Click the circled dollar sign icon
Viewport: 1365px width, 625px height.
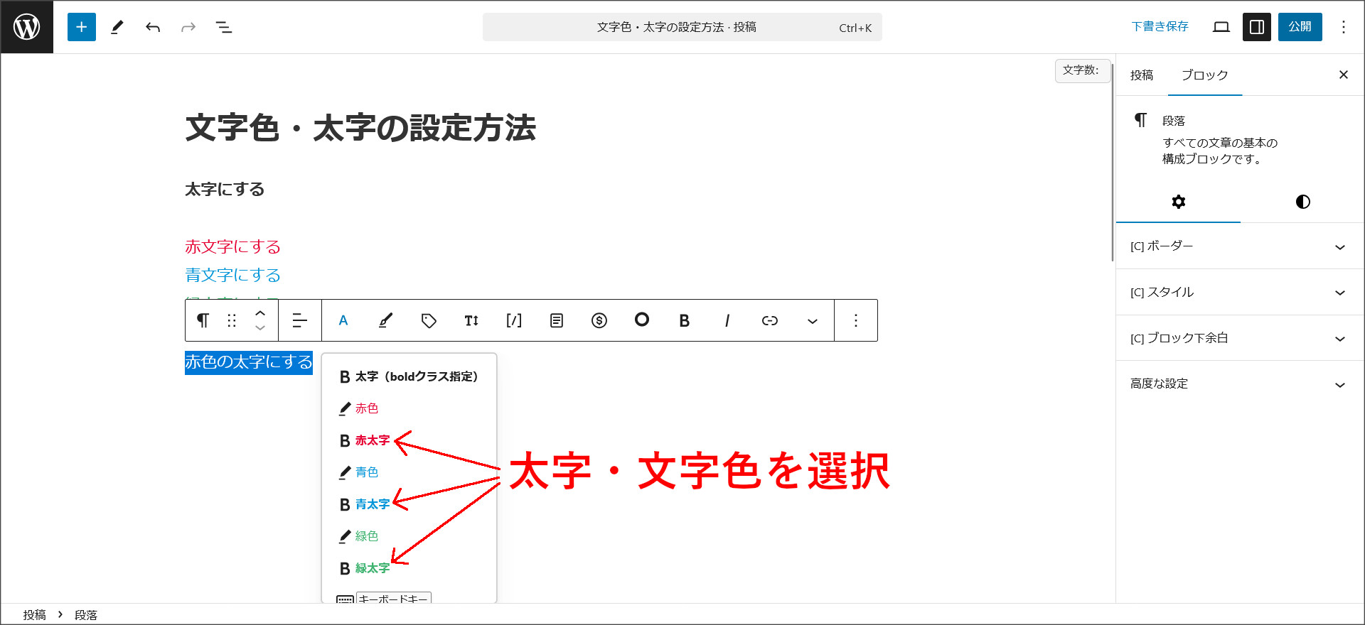click(599, 320)
